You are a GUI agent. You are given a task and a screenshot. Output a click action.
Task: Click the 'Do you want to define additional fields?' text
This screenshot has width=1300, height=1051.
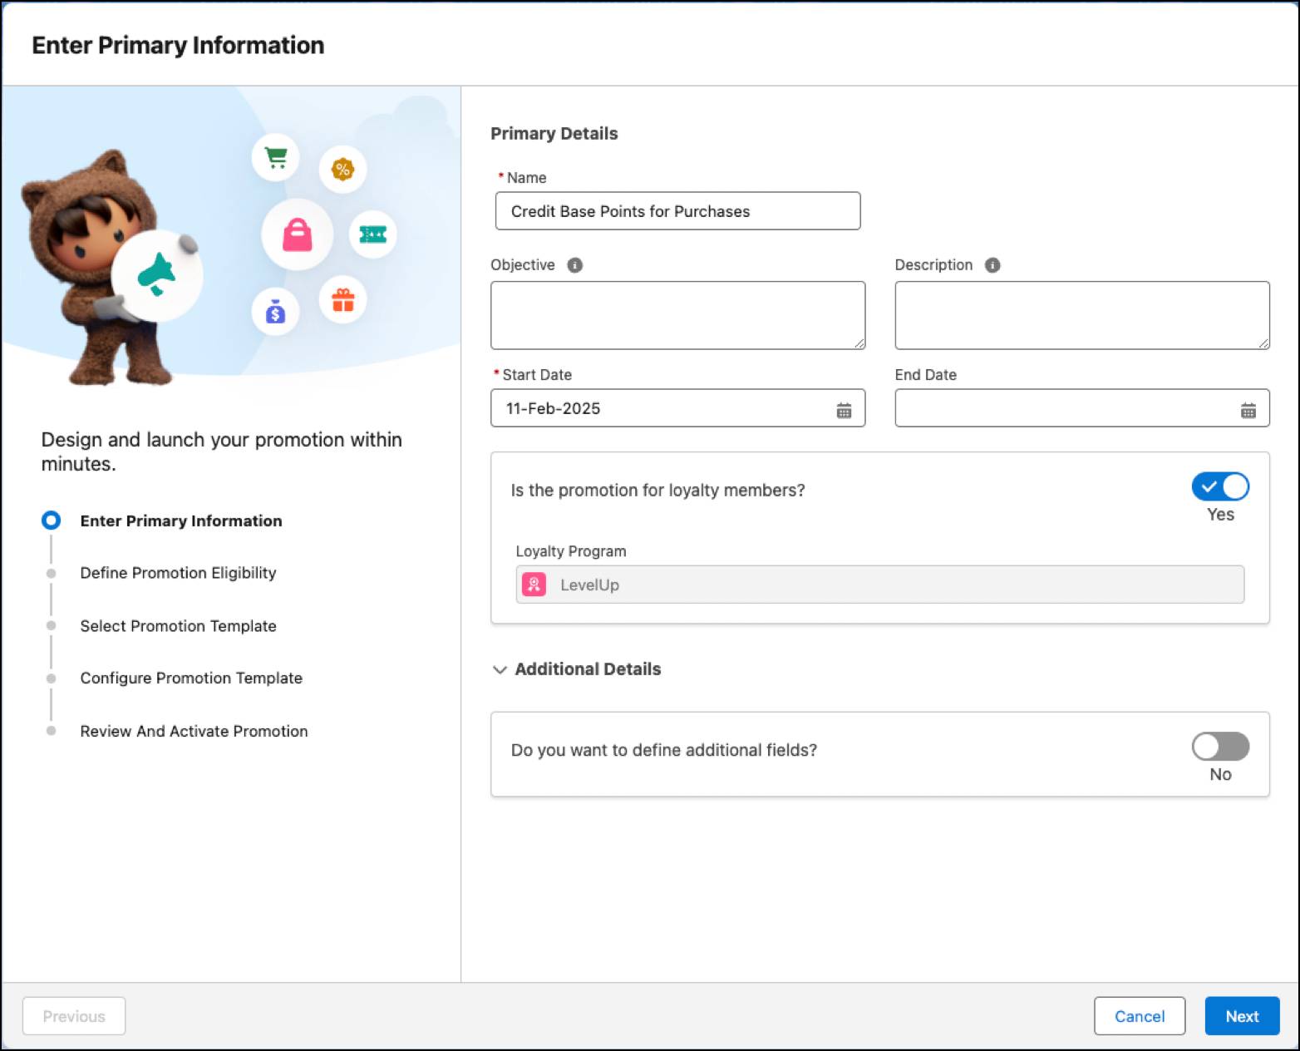click(x=663, y=750)
